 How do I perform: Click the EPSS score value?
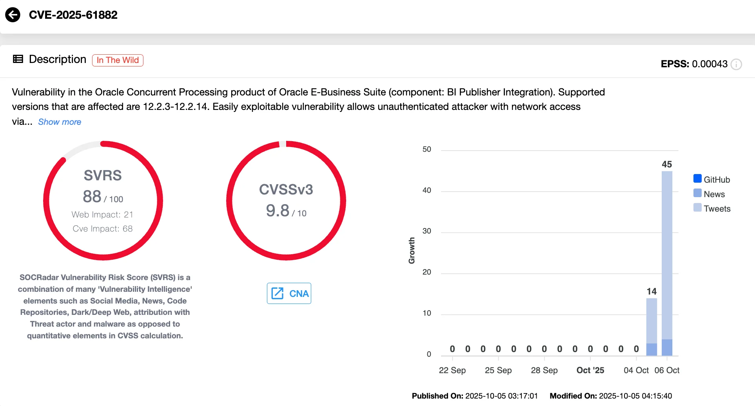710,64
